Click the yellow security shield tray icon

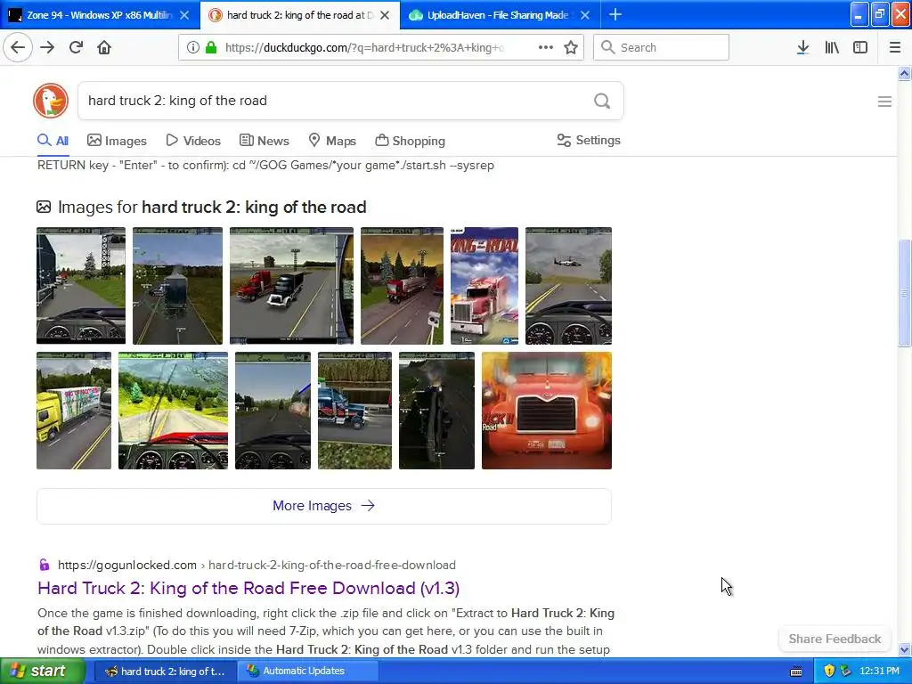829,672
